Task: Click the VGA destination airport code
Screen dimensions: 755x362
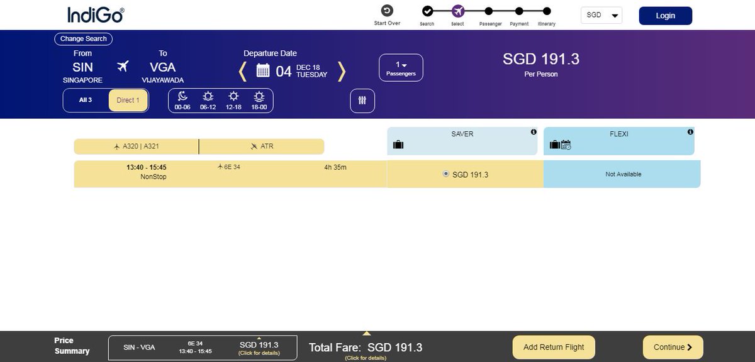Action: pyautogui.click(x=162, y=67)
